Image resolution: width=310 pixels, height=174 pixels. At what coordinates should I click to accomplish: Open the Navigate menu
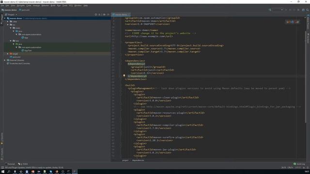[20, 5]
